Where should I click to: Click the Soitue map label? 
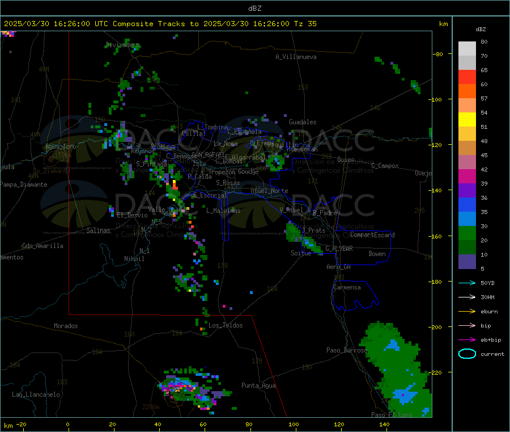301,253
